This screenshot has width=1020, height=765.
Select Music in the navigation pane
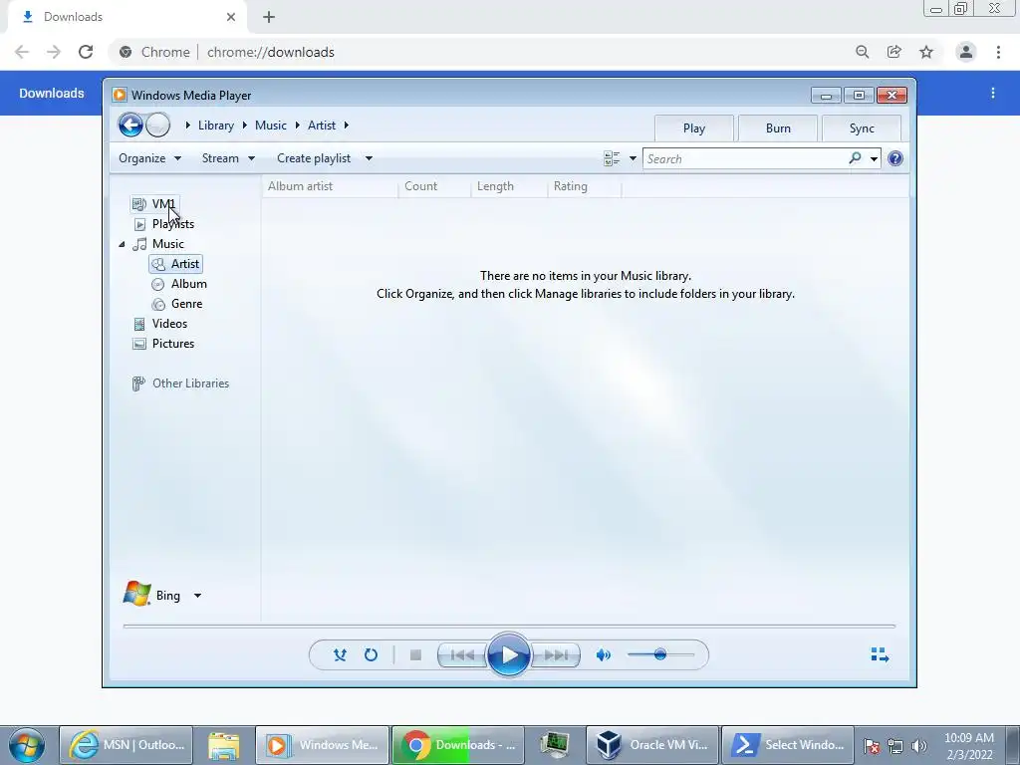coord(158,244)
